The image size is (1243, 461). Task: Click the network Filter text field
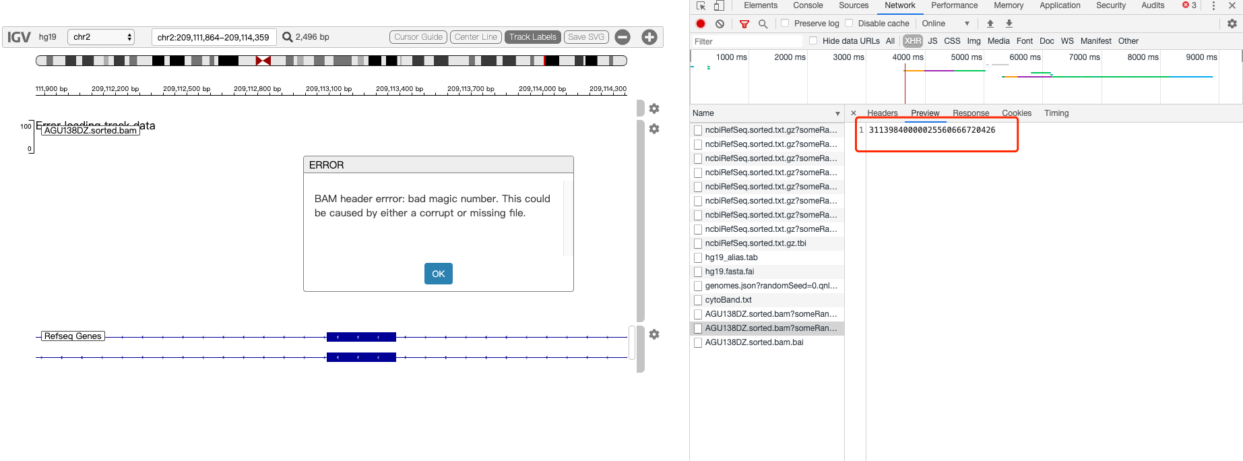tap(746, 41)
